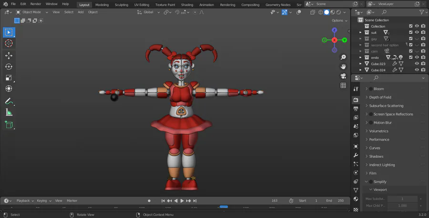Switch to the Shading workspace tab
This screenshot has width=429, height=218.
pos(187,5)
